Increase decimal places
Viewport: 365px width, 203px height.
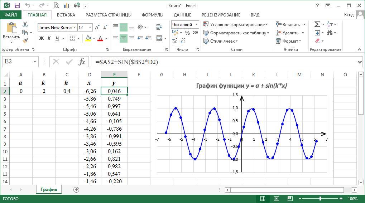(175, 41)
